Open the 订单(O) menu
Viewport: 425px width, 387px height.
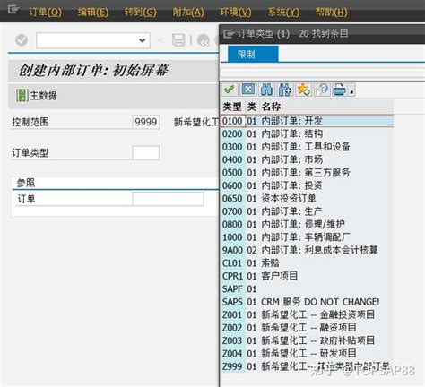[x=46, y=13]
